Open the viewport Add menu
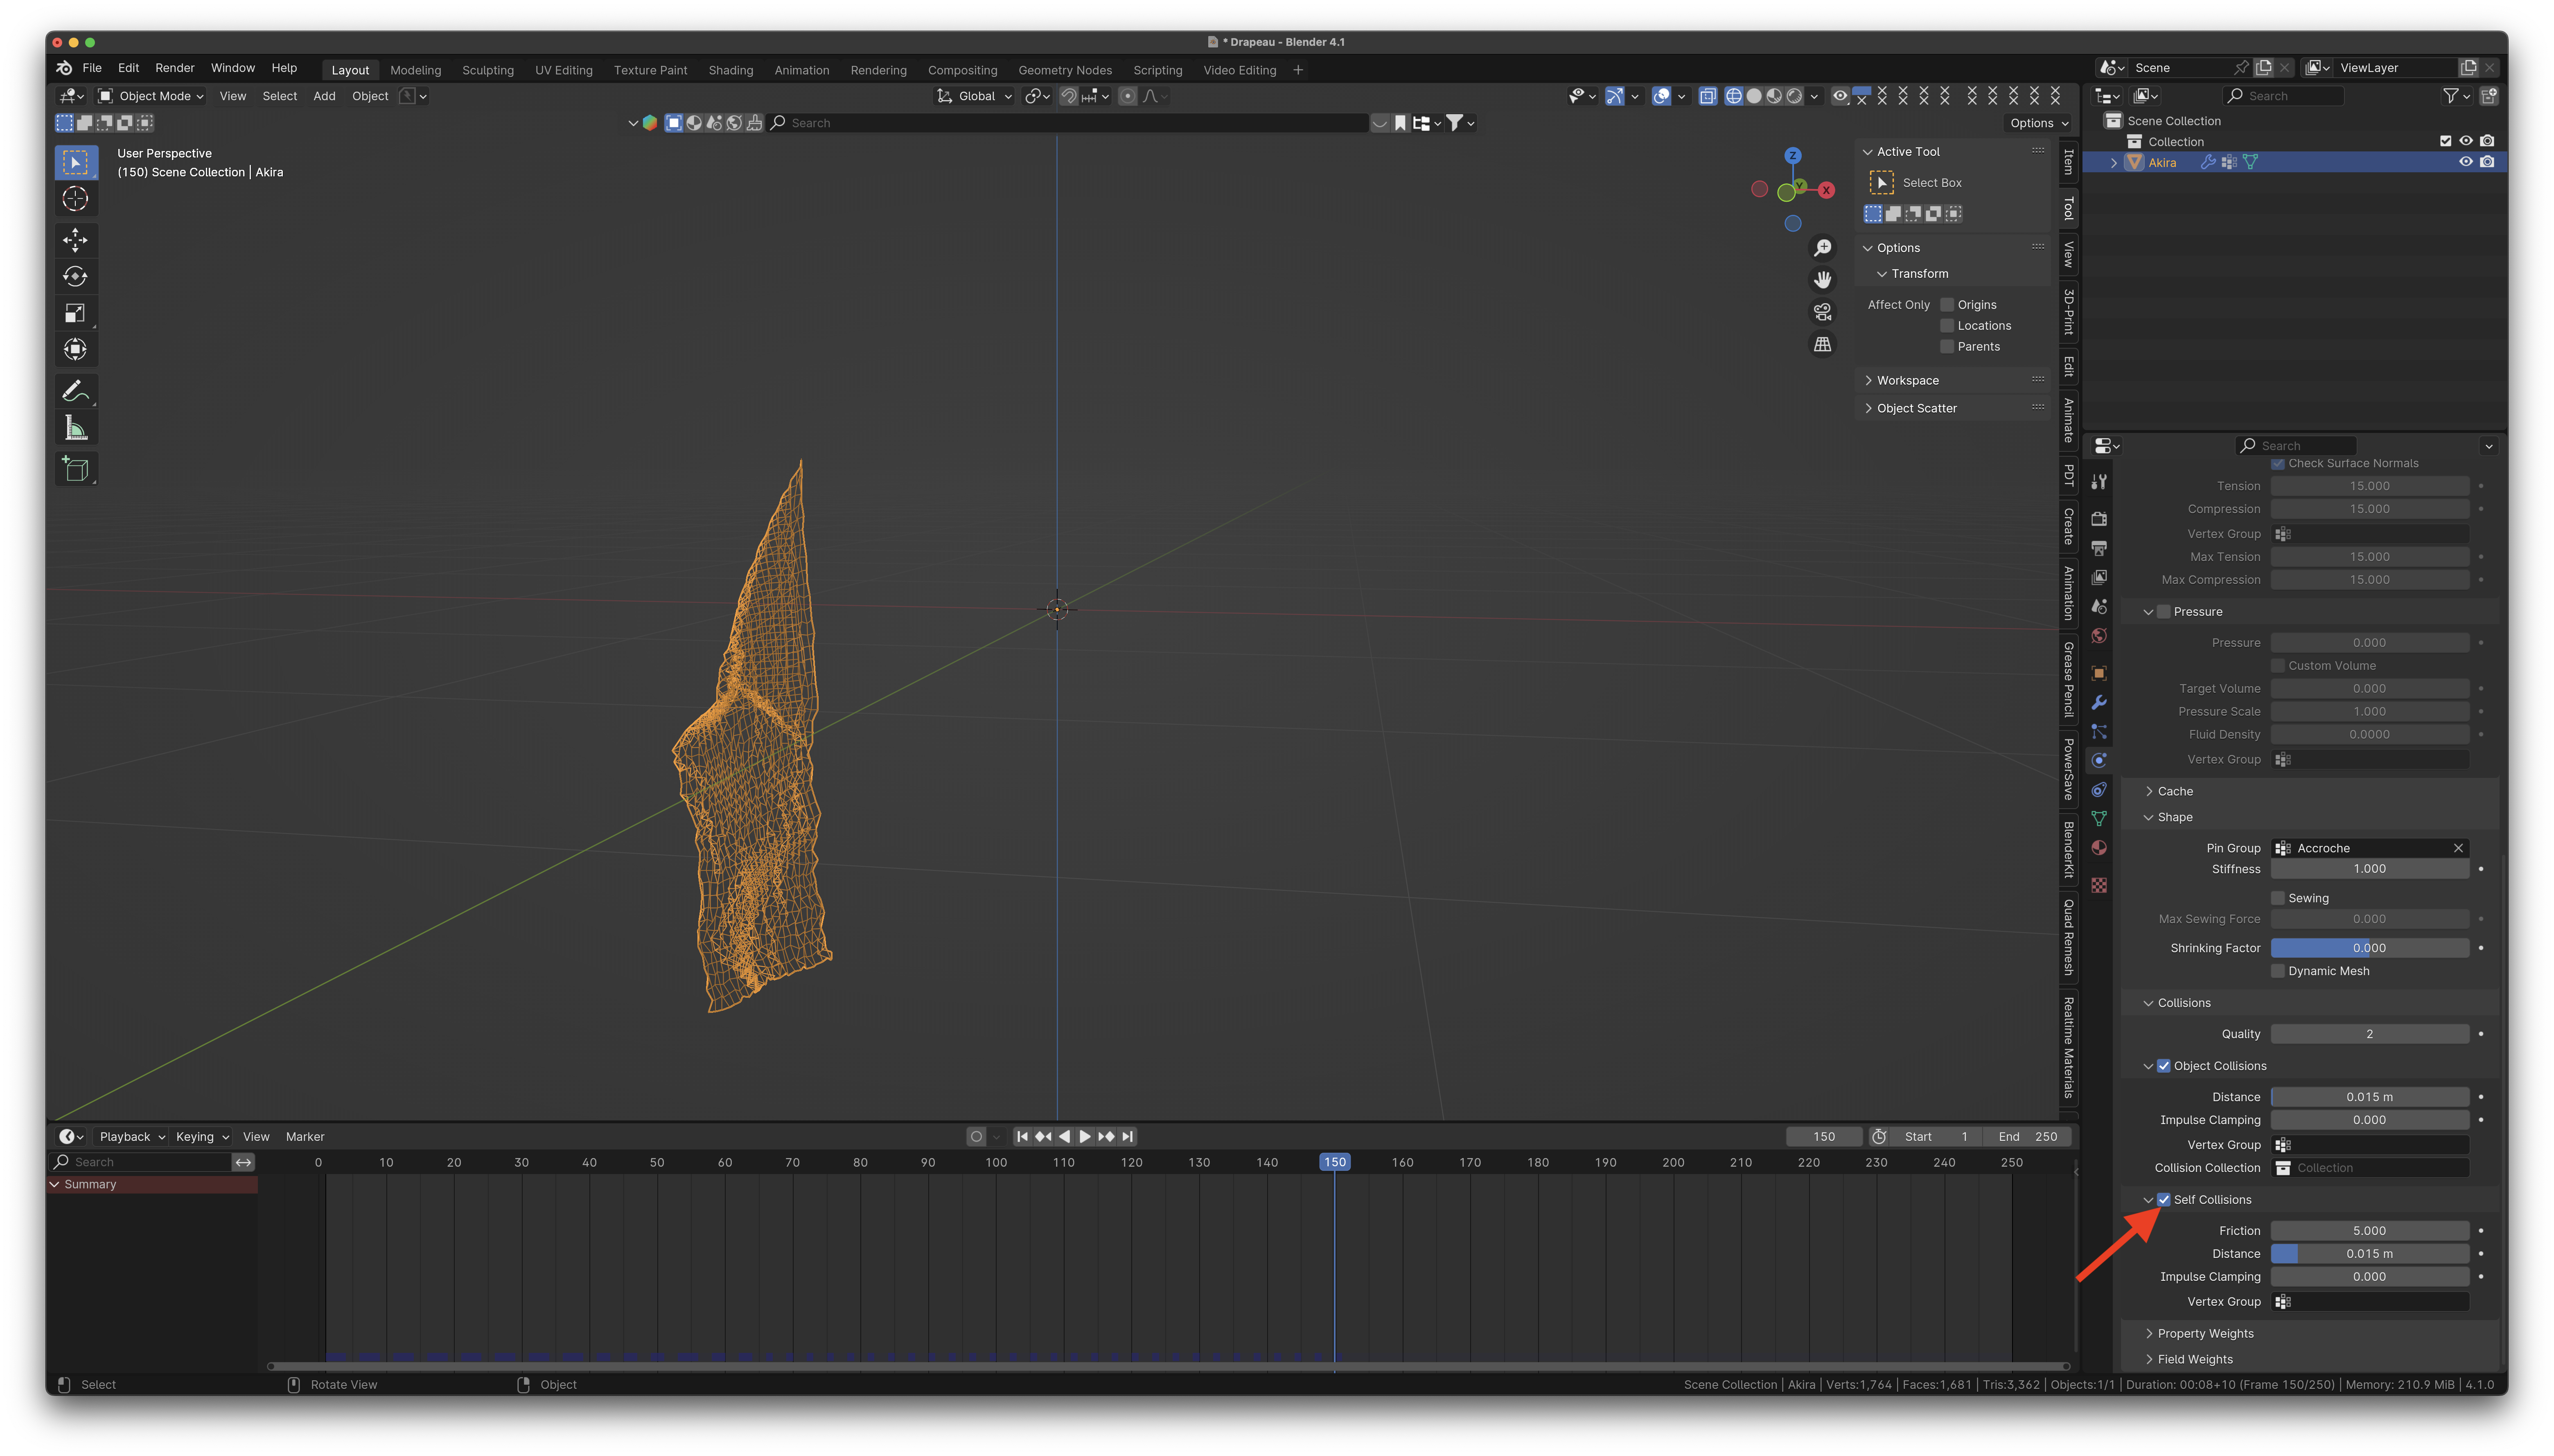The image size is (2554, 1456). (324, 96)
